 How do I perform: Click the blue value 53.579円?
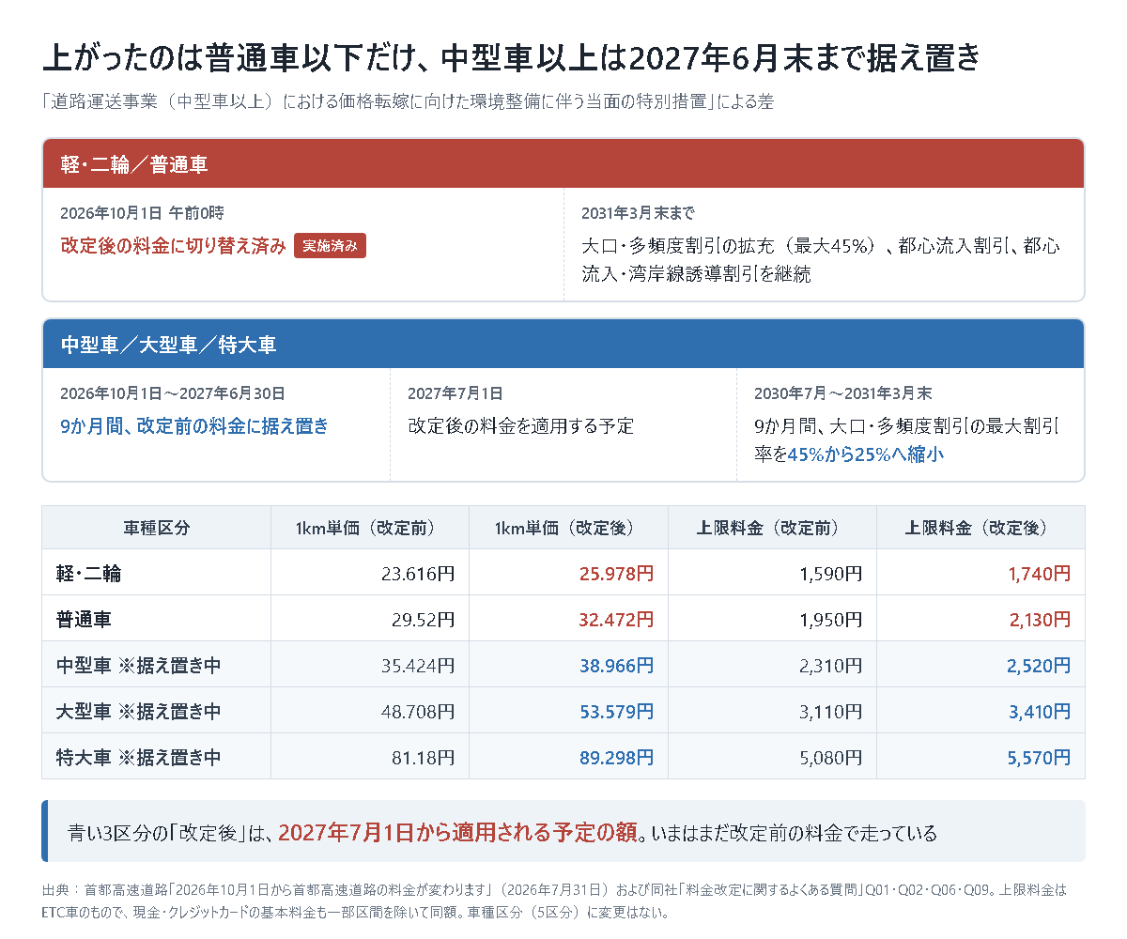(x=616, y=711)
